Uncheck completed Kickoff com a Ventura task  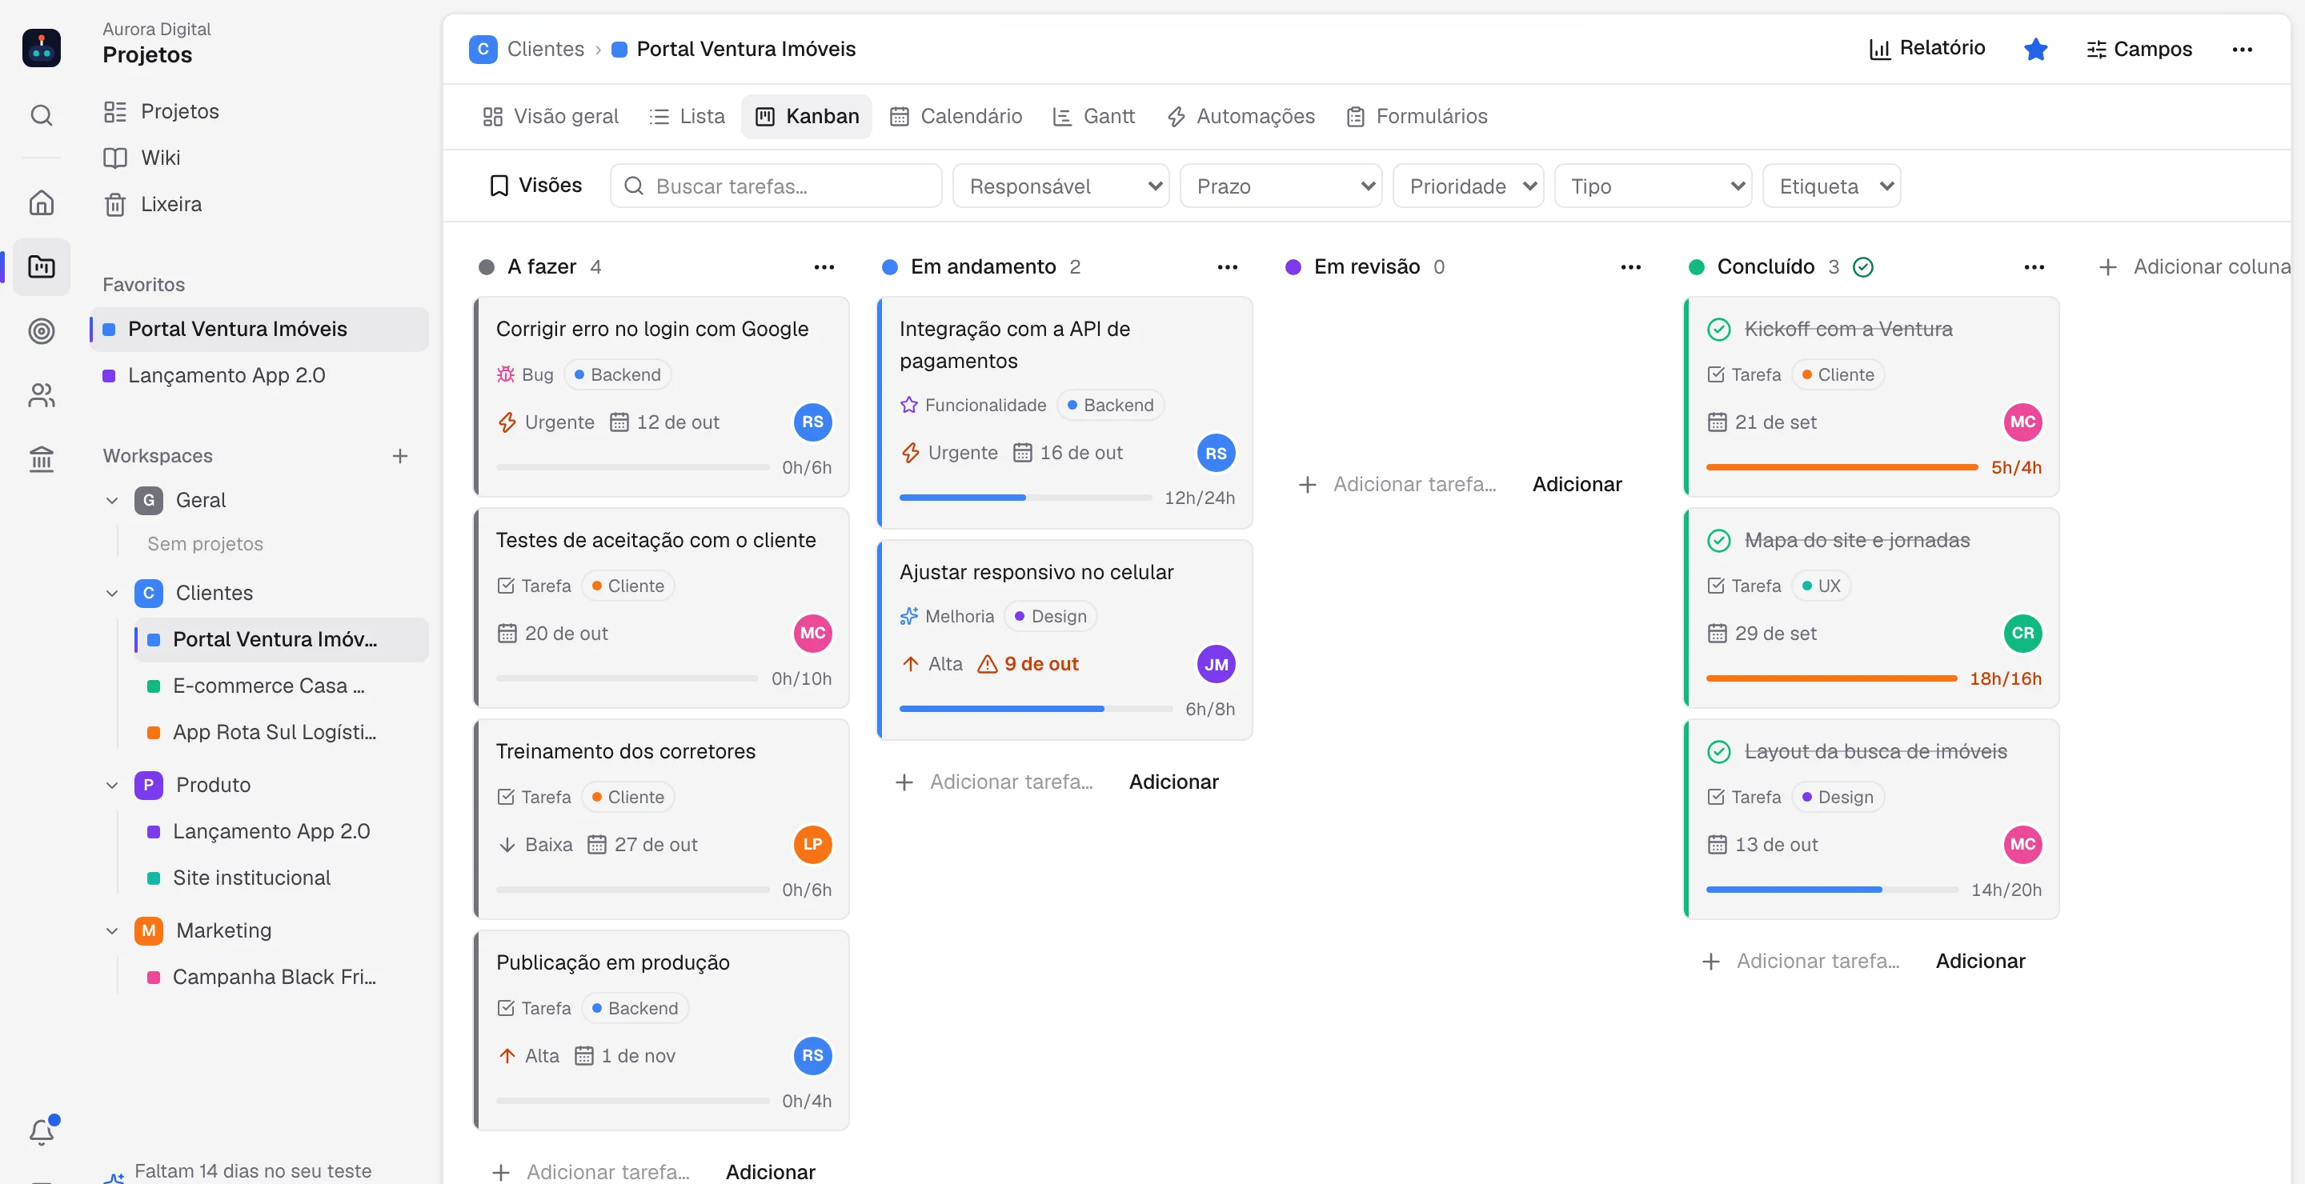point(1718,329)
